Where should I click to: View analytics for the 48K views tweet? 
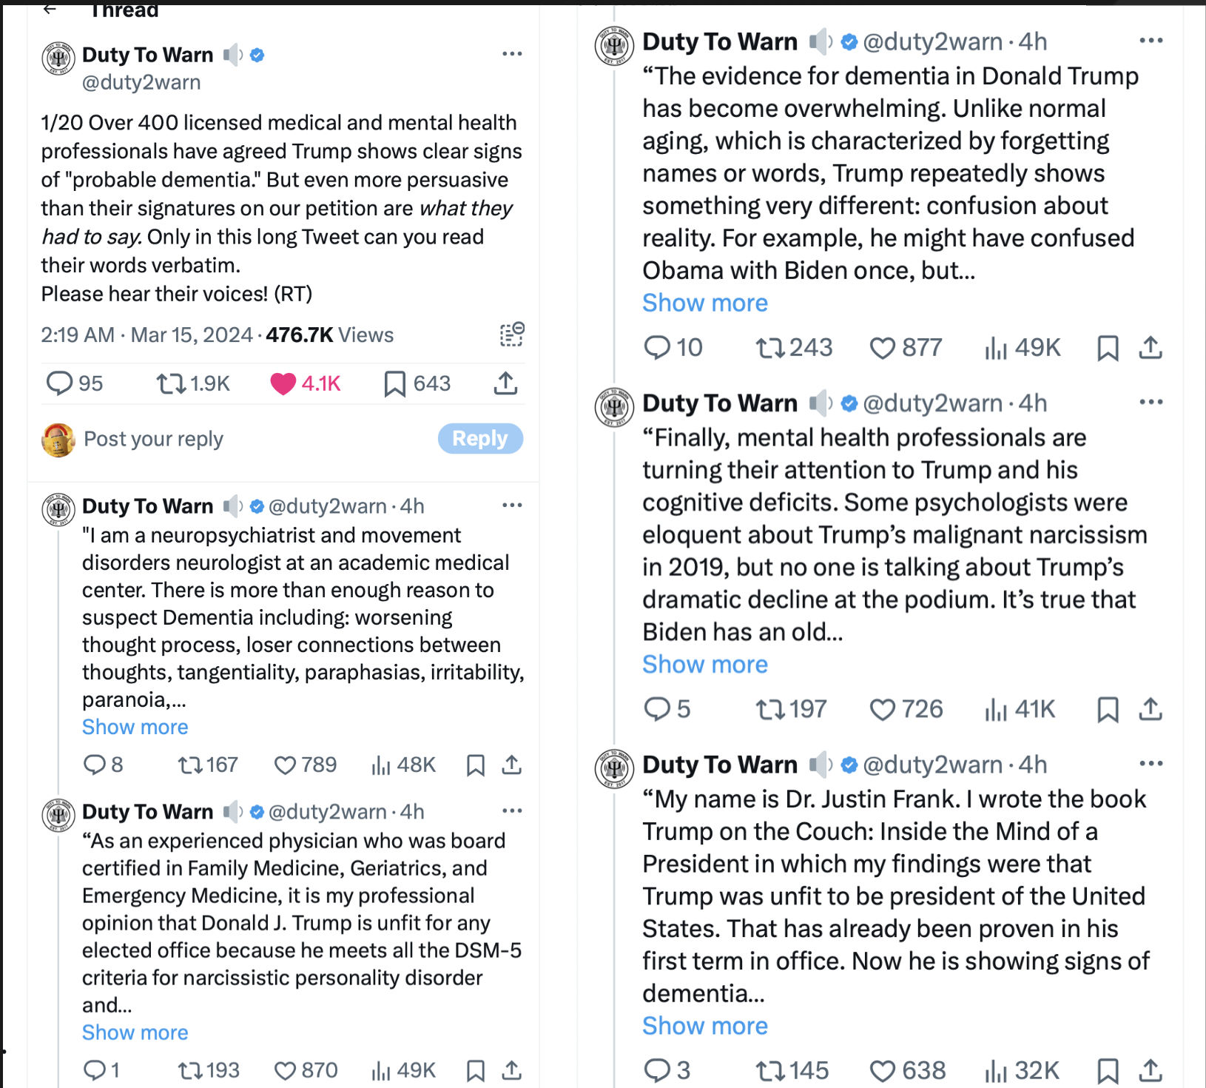click(x=381, y=765)
